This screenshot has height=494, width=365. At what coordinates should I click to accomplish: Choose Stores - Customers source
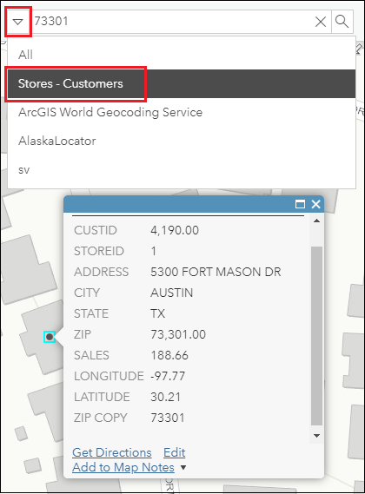click(x=182, y=84)
